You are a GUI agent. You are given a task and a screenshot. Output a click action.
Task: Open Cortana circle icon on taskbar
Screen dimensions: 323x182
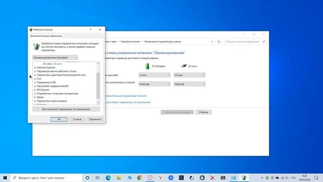tap(87, 178)
